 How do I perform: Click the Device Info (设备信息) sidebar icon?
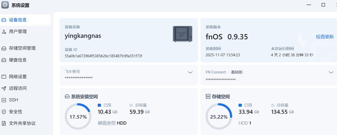pos(4,20)
